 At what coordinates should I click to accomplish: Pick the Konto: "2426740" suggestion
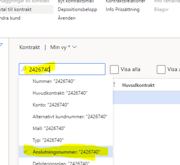[51, 105]
